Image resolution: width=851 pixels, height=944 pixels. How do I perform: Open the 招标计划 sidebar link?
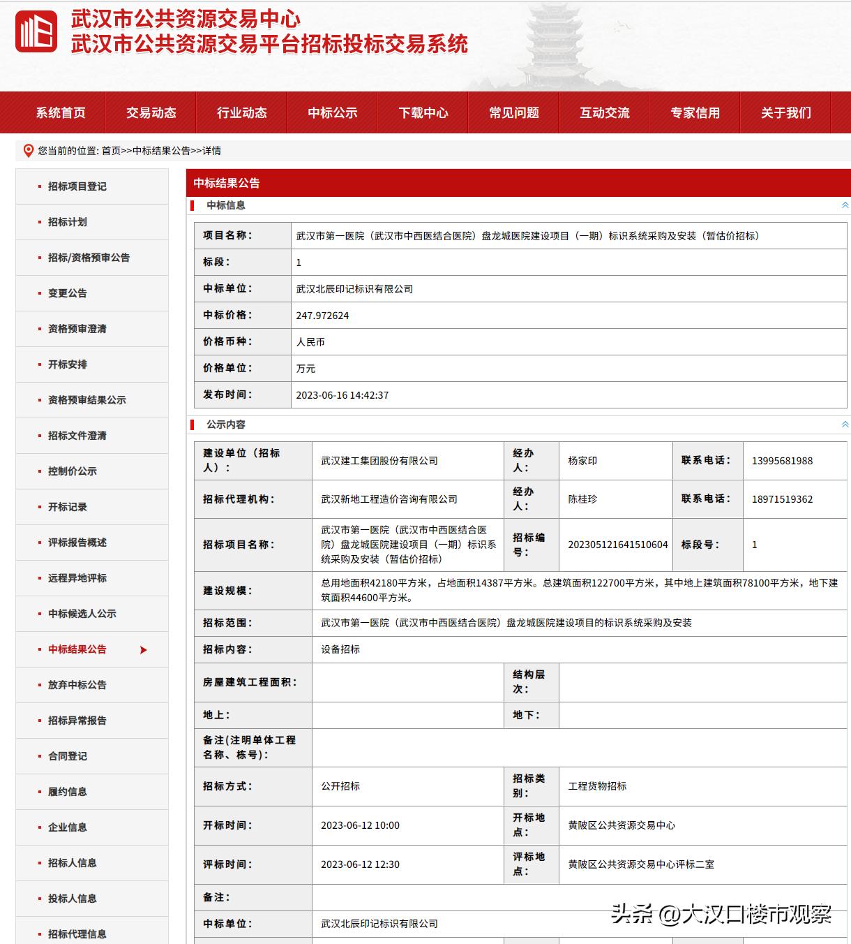coord(67,222)
